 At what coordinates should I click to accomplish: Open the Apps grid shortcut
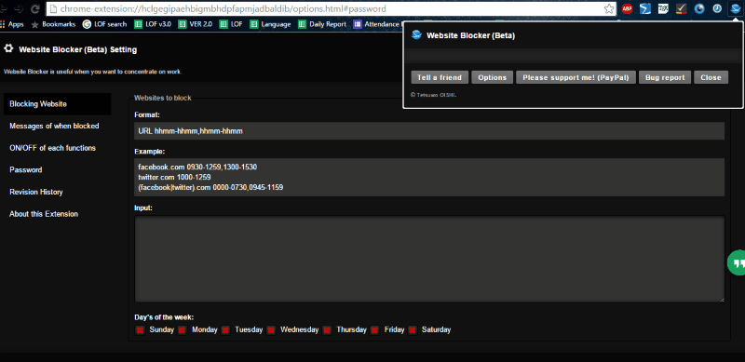12,24
